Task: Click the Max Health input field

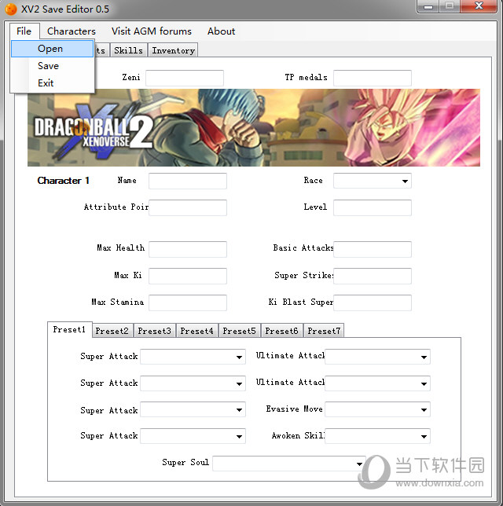Action: (188, 249)
